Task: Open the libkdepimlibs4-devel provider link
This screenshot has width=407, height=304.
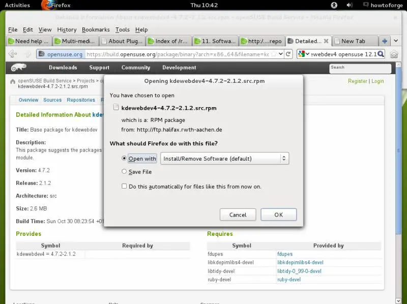Action: point(300,262)
